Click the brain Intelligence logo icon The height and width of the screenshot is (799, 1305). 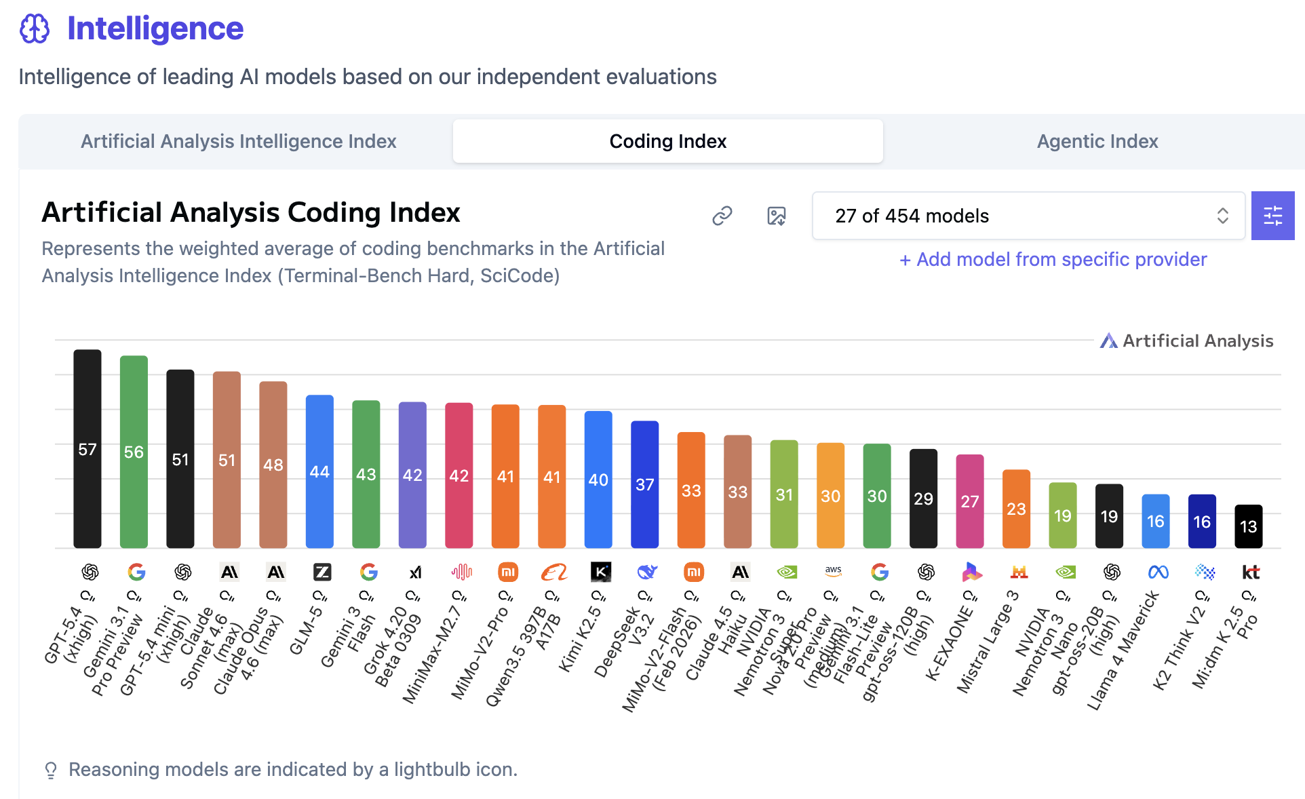click(35, 28)
